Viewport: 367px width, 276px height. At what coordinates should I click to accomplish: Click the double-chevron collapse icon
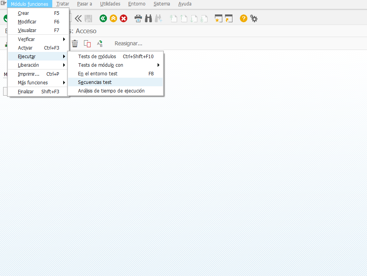[78, 18]
